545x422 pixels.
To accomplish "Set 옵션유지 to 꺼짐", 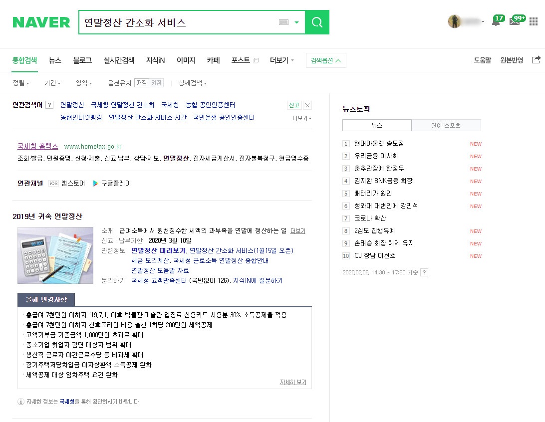I will pyautogui.click(x=141, y=83).
